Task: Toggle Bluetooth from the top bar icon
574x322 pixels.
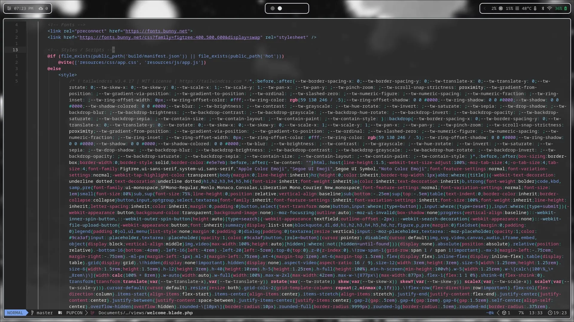Action: point(543,8)
